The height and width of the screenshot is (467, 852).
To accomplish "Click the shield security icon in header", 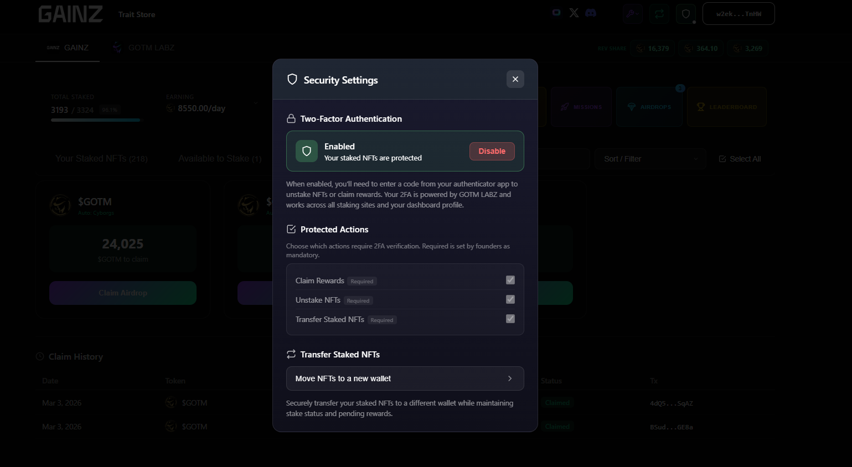I will click(x=686, y=14).
